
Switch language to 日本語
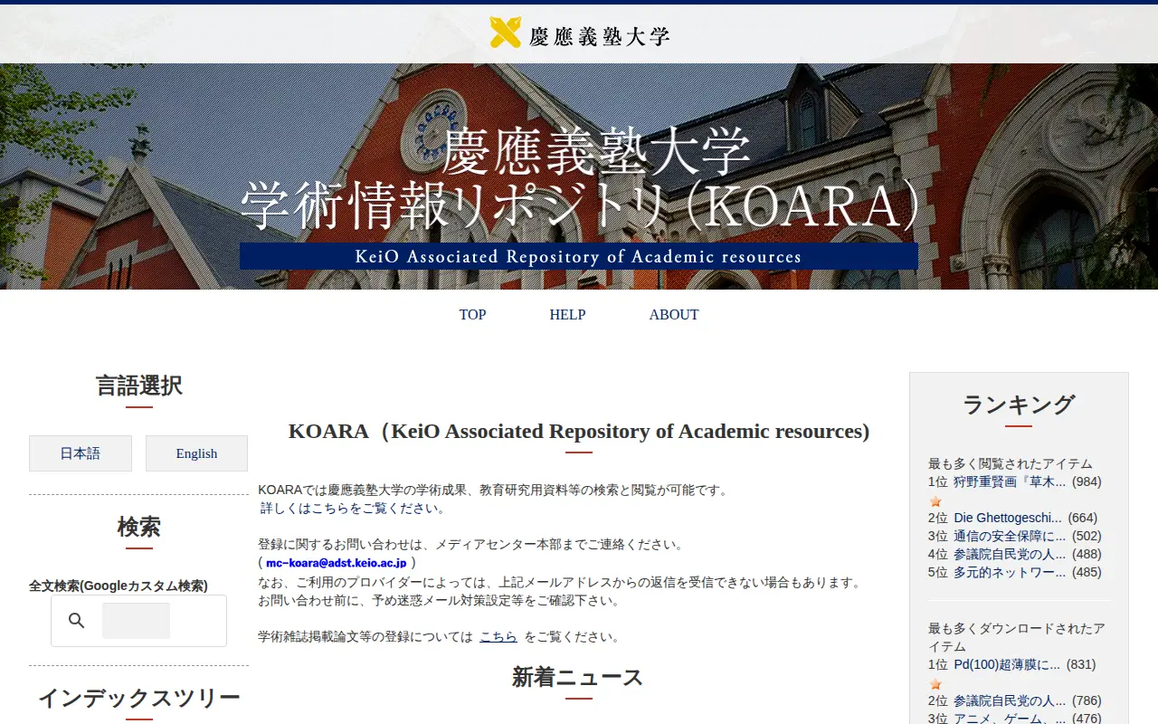click(81, 453)
